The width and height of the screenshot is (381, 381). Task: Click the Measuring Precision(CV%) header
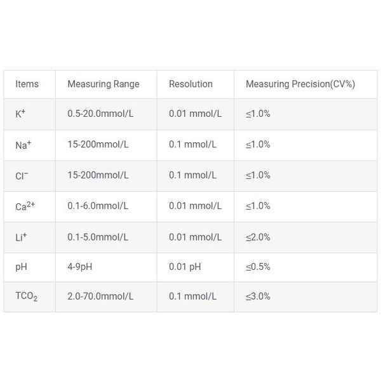click(300, 84)
